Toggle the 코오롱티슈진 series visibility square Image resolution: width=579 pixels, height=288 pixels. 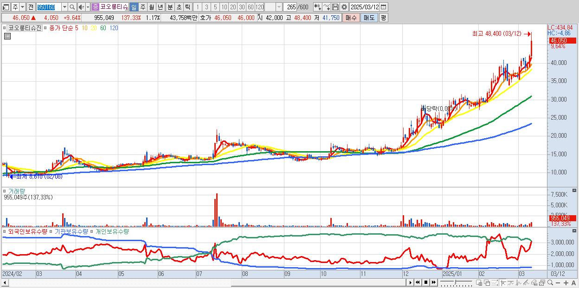tap(5, 28)
